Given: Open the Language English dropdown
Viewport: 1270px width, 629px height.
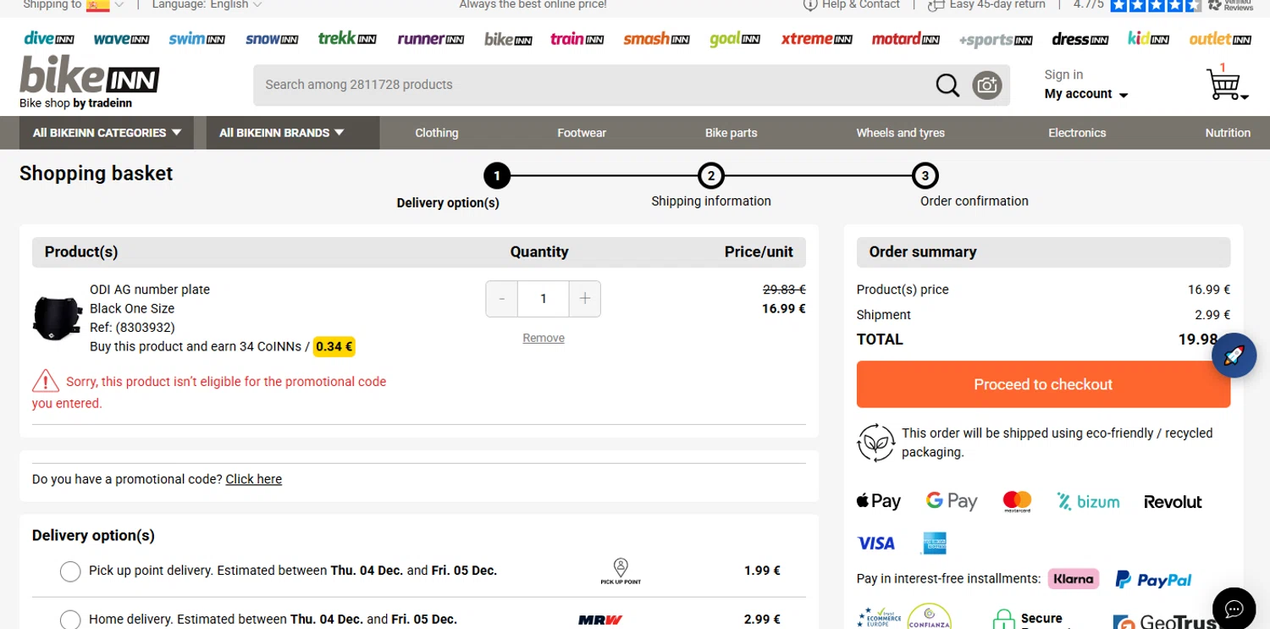Looking at the screenshot, I should 207,5.
